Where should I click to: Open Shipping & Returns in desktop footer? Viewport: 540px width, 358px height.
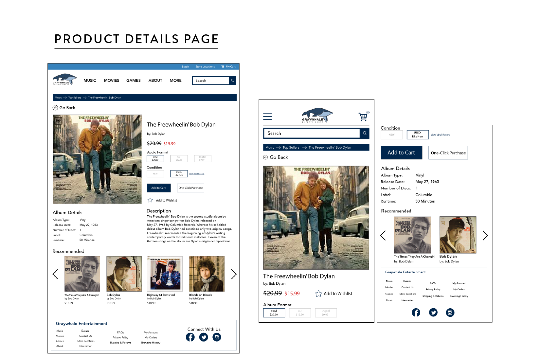tap(120, 343)
